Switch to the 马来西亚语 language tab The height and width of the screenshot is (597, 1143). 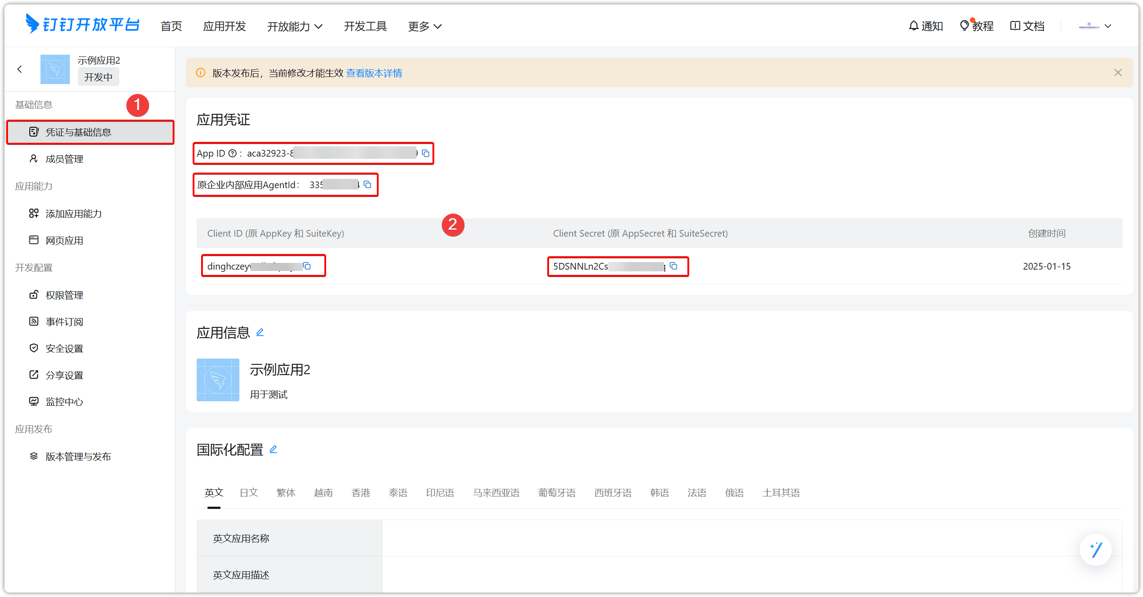point(496,492)
